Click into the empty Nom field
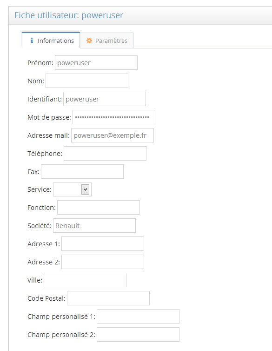This screenshot has height=351, width=272. point(87,81)
